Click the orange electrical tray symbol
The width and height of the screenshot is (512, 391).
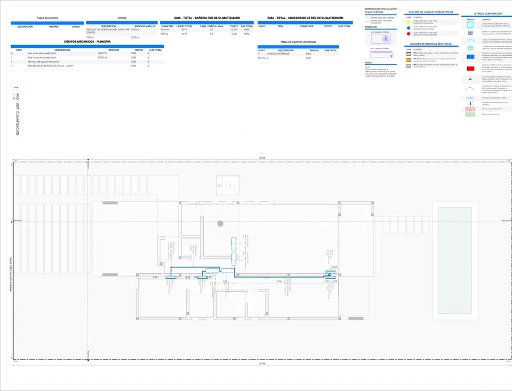(408, 60)
